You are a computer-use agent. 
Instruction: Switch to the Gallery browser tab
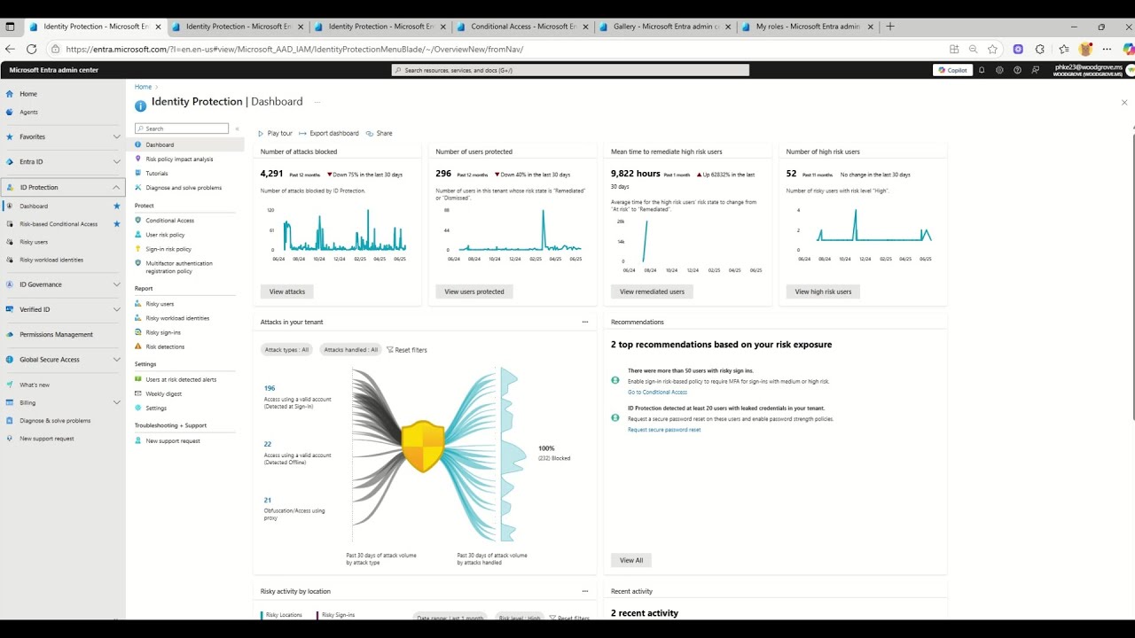(x=664, y=27)
